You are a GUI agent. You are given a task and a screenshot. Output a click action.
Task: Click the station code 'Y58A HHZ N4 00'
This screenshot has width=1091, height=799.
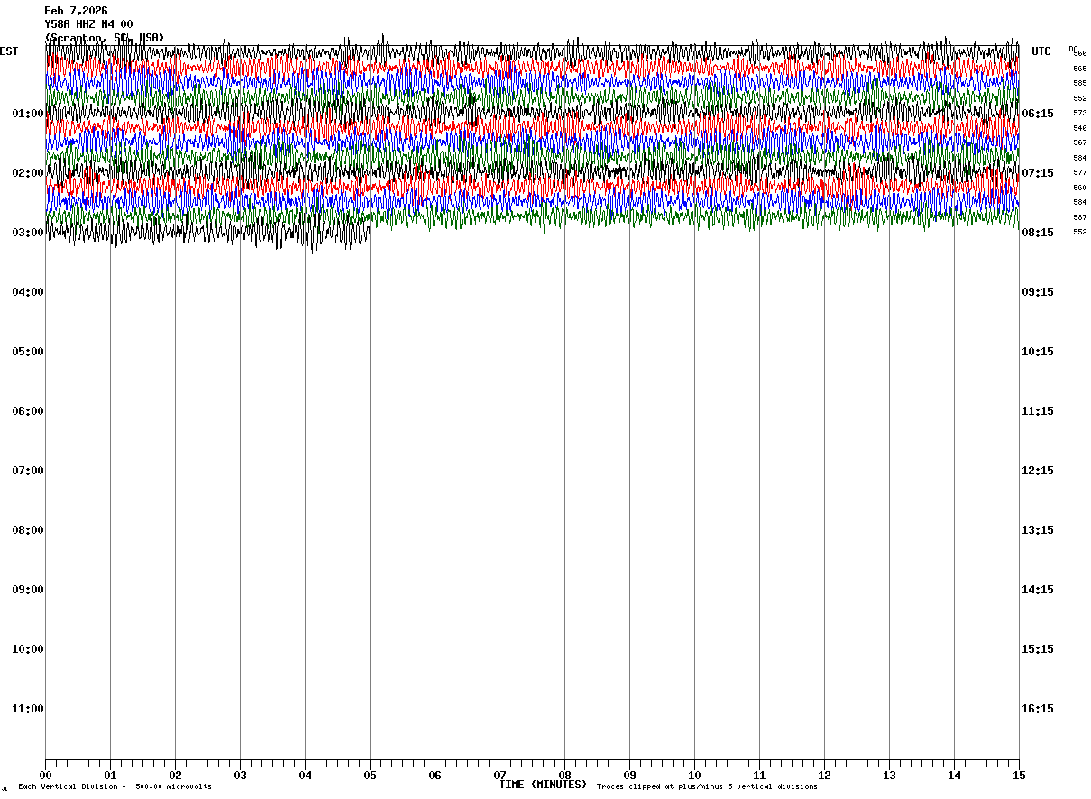(x=88, y=24)
